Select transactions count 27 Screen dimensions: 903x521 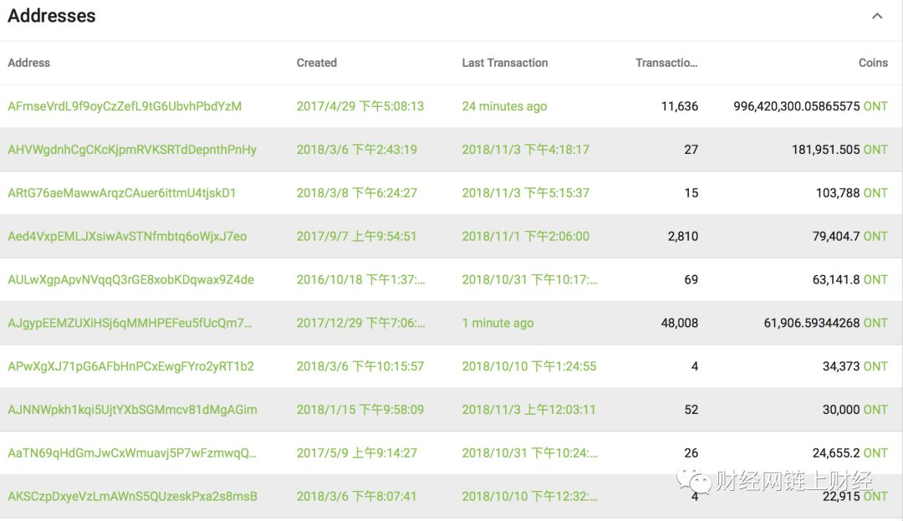click(x=691, y=150)
